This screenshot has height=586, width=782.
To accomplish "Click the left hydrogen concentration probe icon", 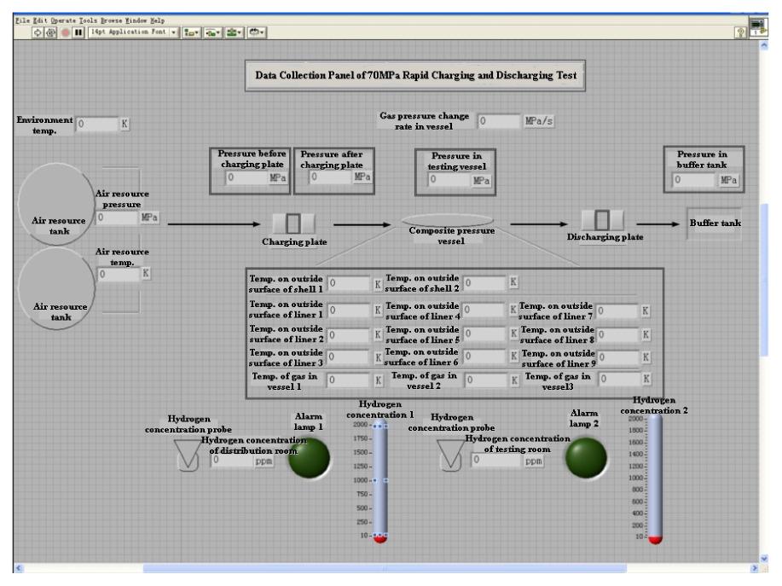I will [188, 456].
